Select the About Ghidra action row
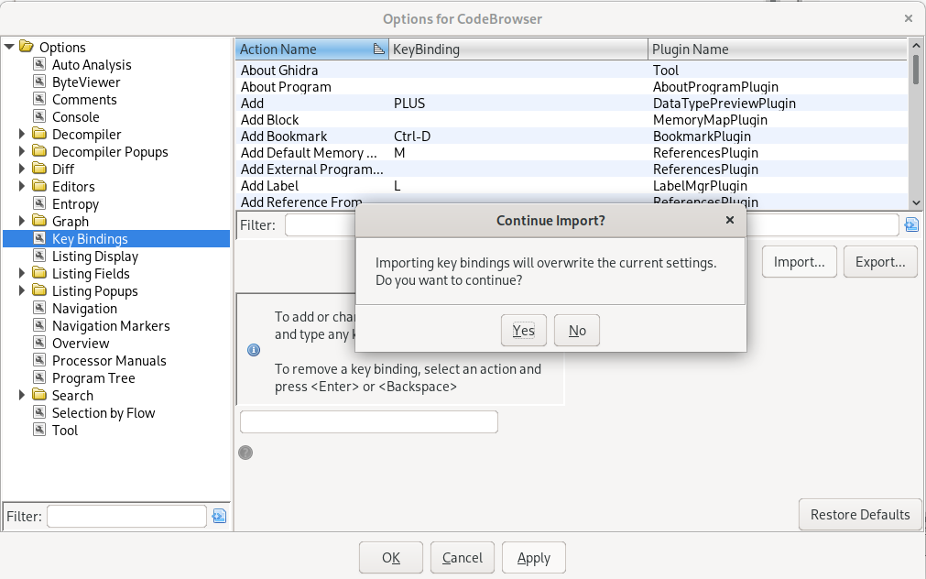The image size is (926, 579). [571, 70]
